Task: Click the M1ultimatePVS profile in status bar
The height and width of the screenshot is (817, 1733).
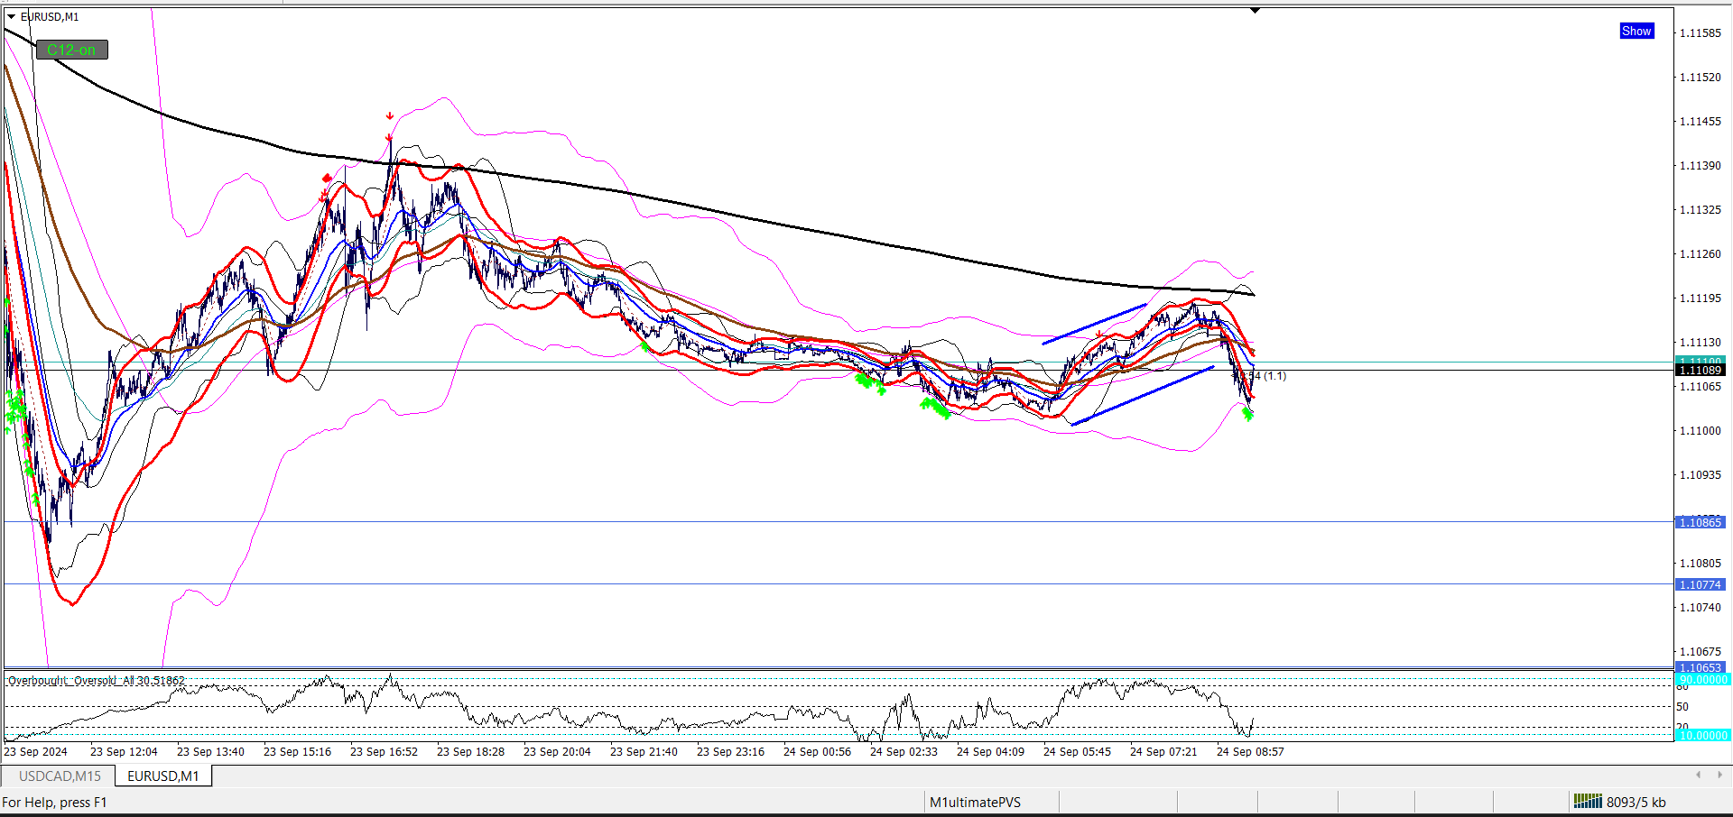Action: click(x=976, y=802)
